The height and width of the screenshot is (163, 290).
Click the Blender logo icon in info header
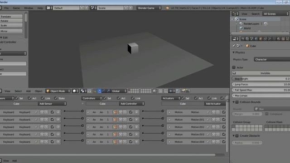[167, 8]
